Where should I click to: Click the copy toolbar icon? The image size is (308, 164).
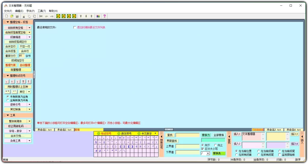(x=29, y=16)
